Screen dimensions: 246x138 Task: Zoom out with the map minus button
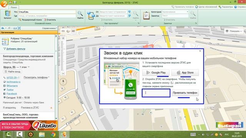pos(63,74)
